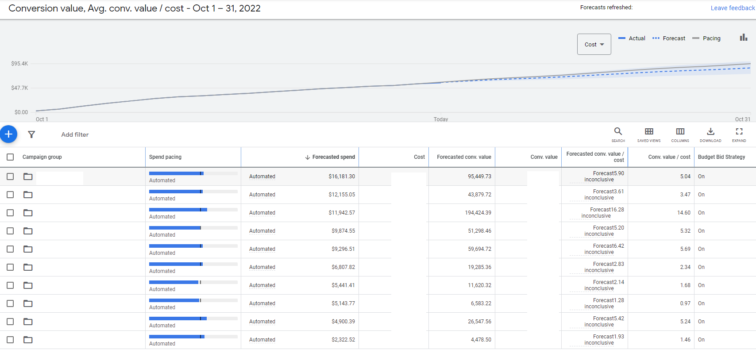This screenshot has height=353, width=756.
Task: Toggle the Forecast legend item
Action: tap(669, 38)
